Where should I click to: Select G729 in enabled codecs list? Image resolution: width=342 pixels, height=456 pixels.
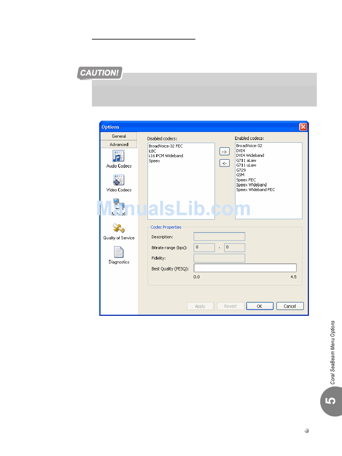(x=240, y=170)
